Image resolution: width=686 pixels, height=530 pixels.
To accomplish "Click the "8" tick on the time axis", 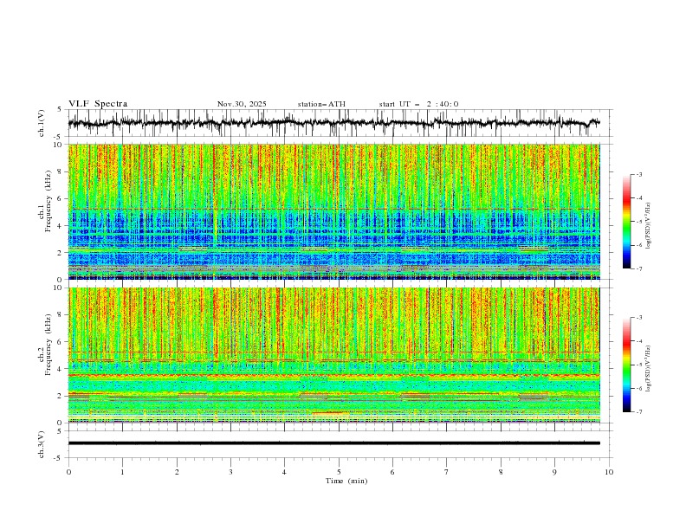I will 501,472.
